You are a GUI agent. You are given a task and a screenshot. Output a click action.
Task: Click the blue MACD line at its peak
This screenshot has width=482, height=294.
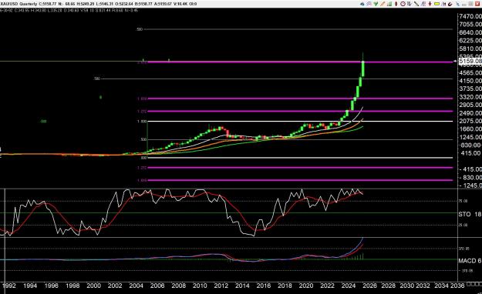[363, 238]
